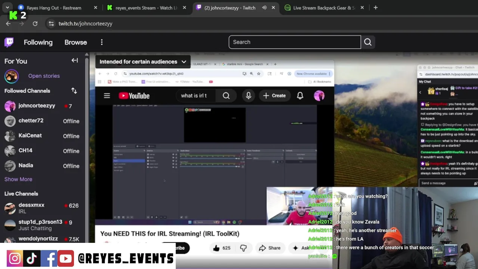This screenshot has height=269, width=478.
Task: Click the New Chrome available button in stream
Action: click(314, 74)
